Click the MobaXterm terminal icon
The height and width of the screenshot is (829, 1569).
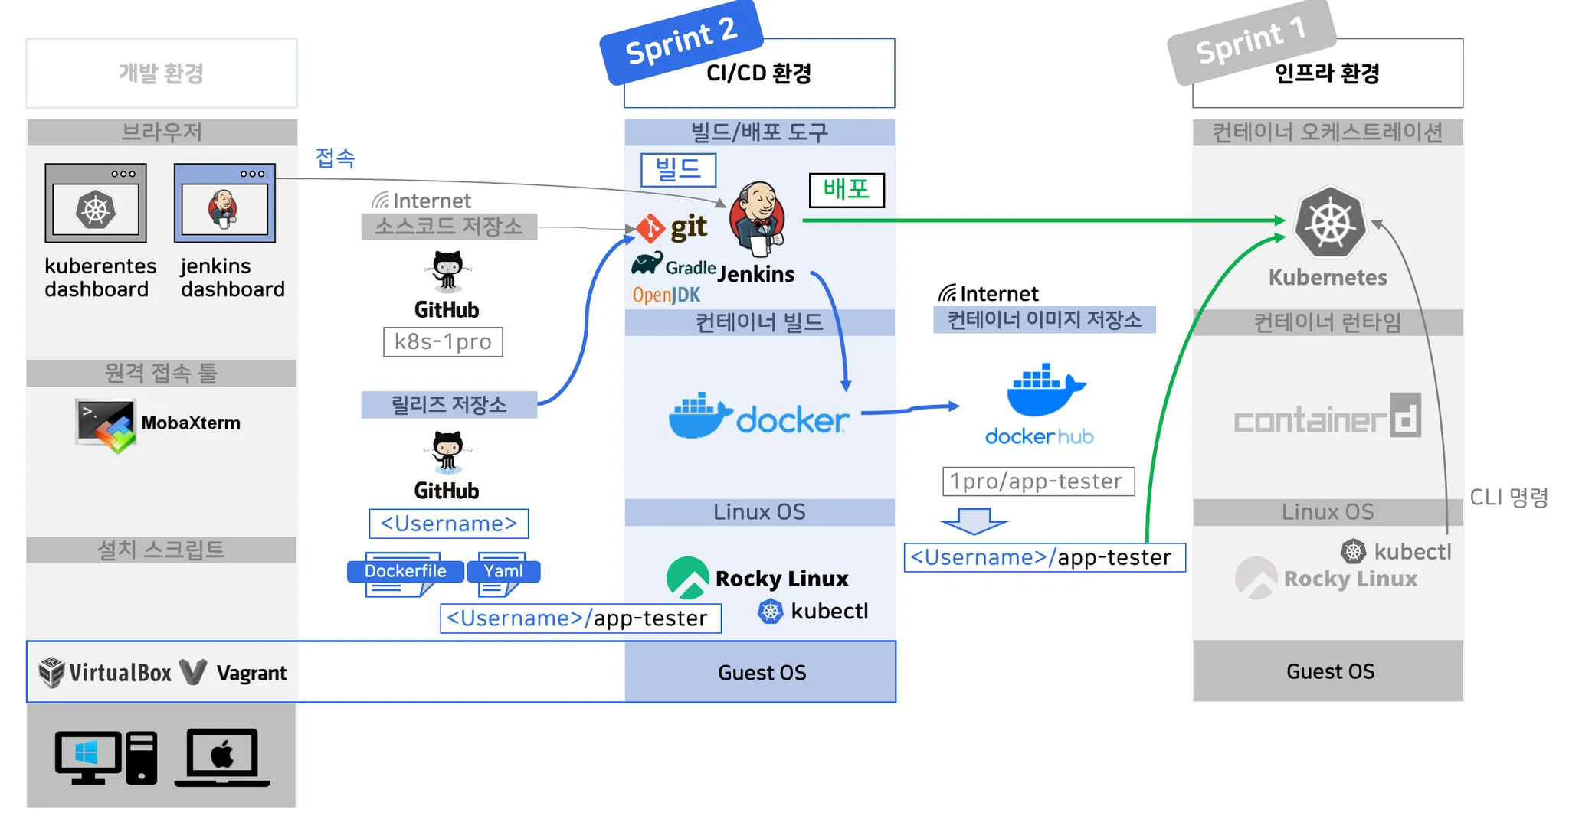[x=106, y=424]
